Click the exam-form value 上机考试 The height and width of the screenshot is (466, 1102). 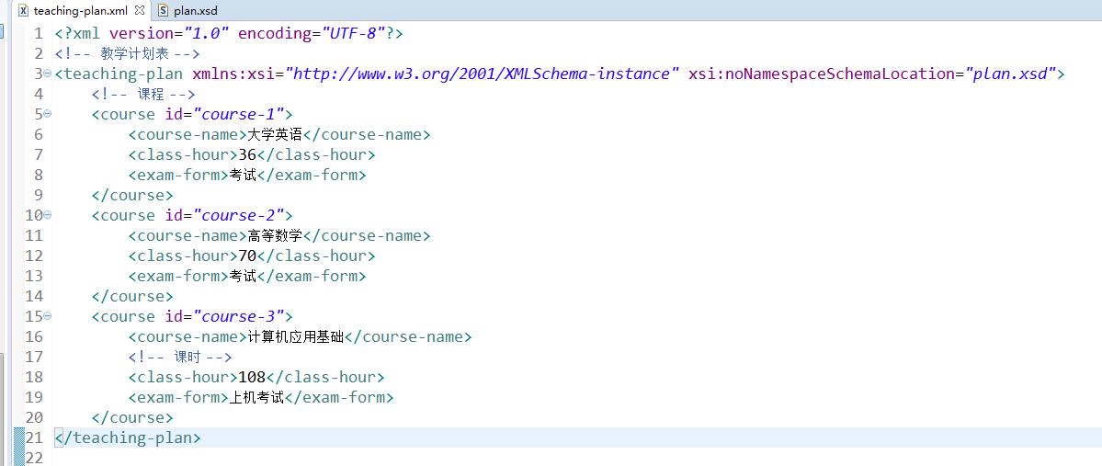[x=256, y=398]
